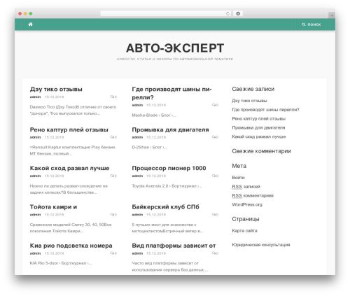Open Юридическая консультация link
This screenshot has width=350, height=296.
click(261, 245)
